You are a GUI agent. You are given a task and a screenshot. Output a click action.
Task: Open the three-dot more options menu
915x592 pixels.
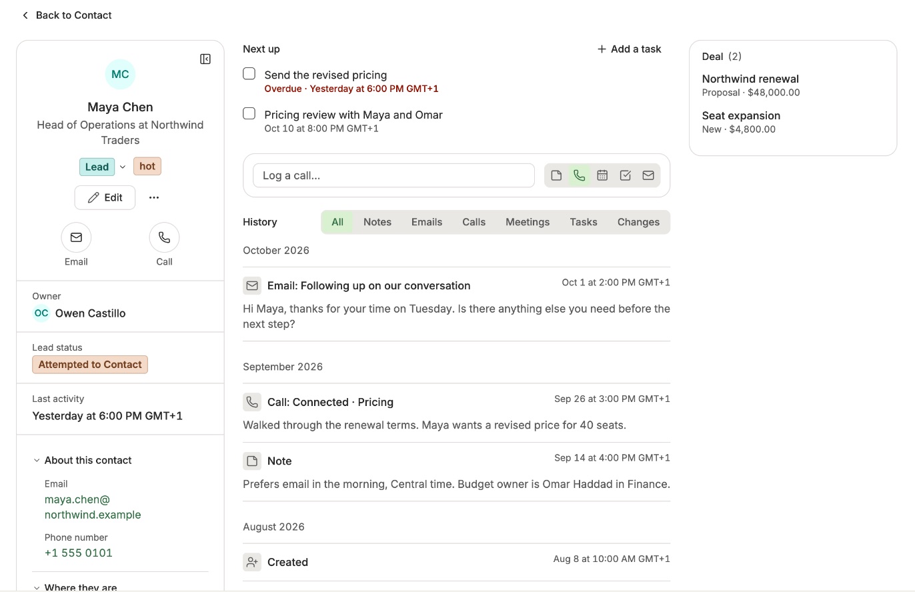coord(154,197)
